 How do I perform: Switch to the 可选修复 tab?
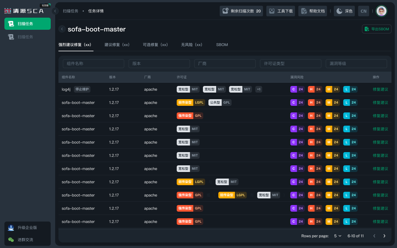[155, 45]
